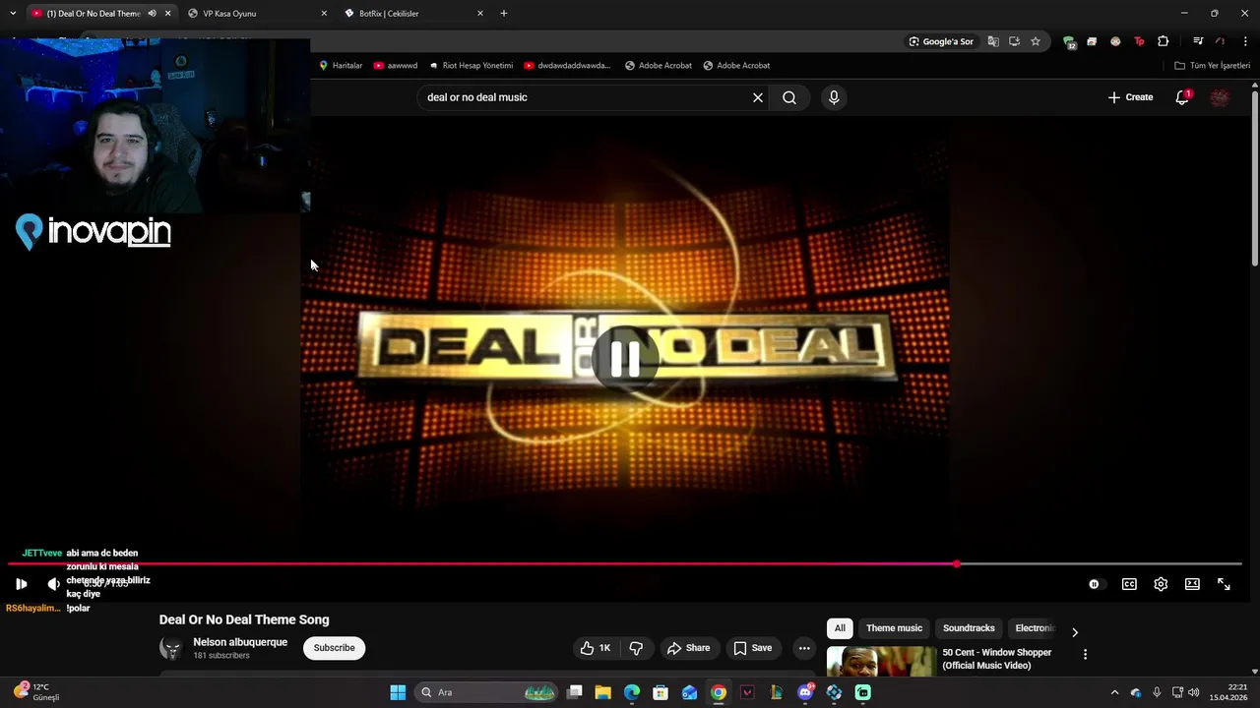The image size is (1260, 708).
Task: Bookmark this page with star icon
Action: (1036, 41)
